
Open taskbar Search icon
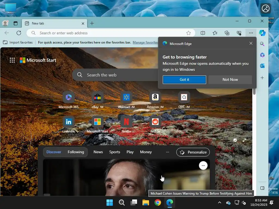[122, 202]
